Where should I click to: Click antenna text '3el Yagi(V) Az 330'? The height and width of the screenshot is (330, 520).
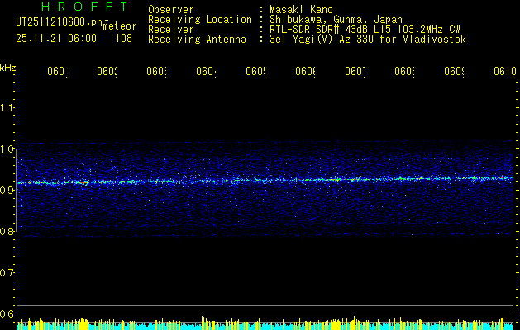point(322,40)
